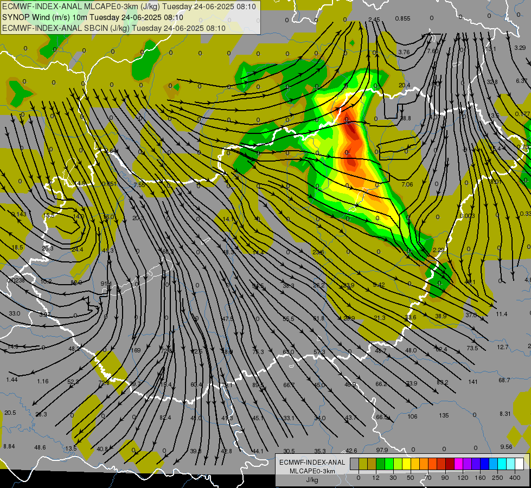Click the map value '0.143'

pyautogui.click(x=18, y=214)
